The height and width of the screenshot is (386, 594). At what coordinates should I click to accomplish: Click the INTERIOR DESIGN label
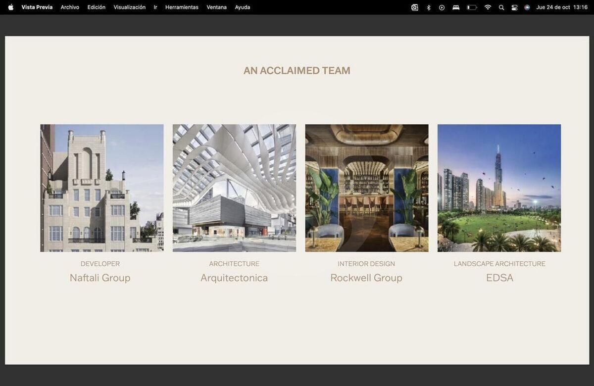click(366, 264)
